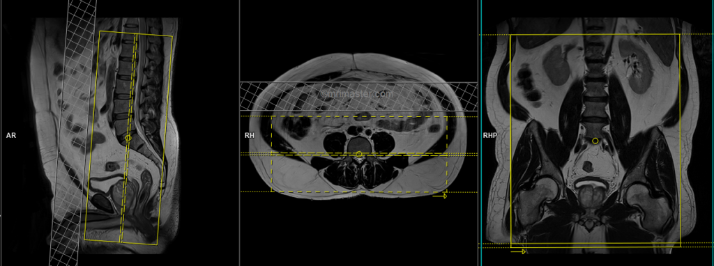Select the hatched saturation band in axial view

tap(359, 96)
